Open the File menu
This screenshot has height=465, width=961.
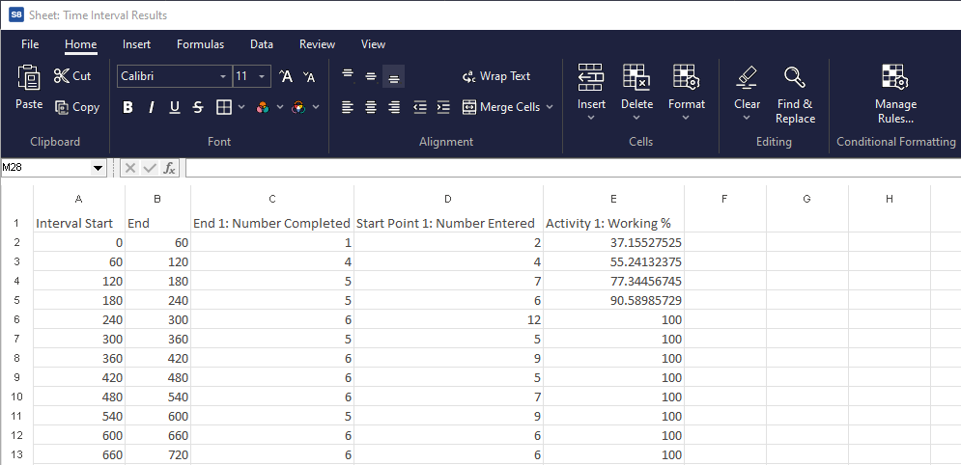point(30,44)
